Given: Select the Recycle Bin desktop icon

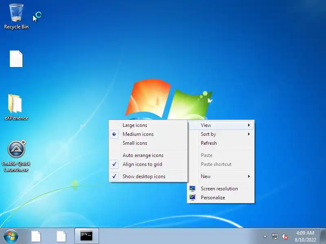Looking at the screenshot, I should click(x=16, y=17).
